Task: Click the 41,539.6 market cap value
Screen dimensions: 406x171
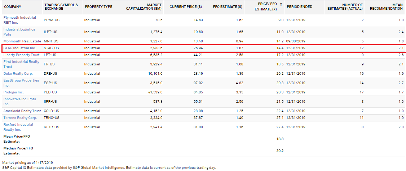Action: click(155, 92)
